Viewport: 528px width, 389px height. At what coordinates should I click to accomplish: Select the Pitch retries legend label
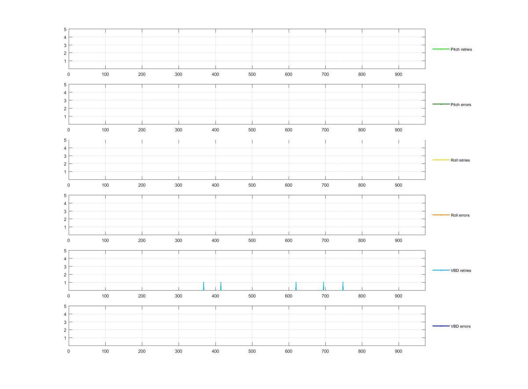point(461,49)
